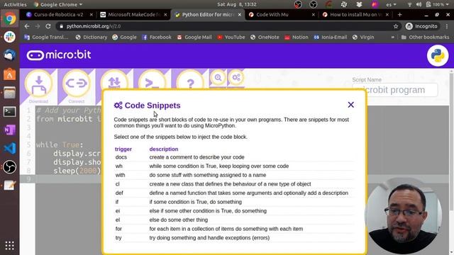Launch Chrome from the dock
The height and width of the screenshot is (255, 454).
click(x=9, y=19)
